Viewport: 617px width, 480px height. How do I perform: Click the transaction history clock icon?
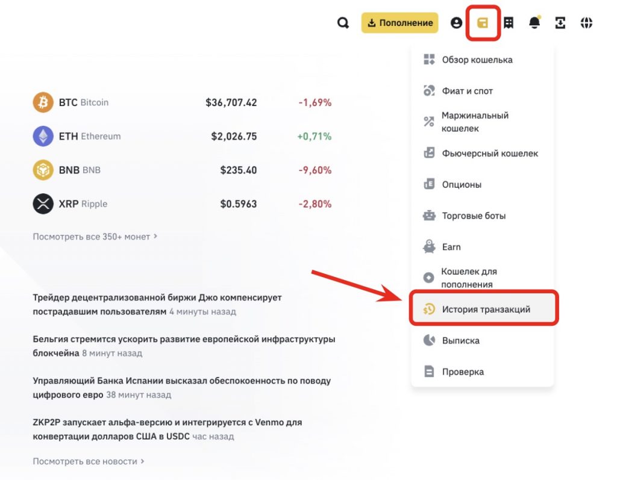point(429,309)
